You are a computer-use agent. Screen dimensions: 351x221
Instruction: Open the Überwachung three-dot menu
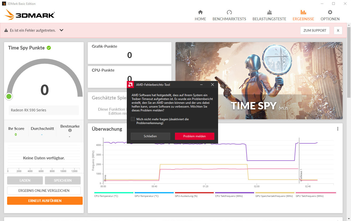tap(338, 129)
